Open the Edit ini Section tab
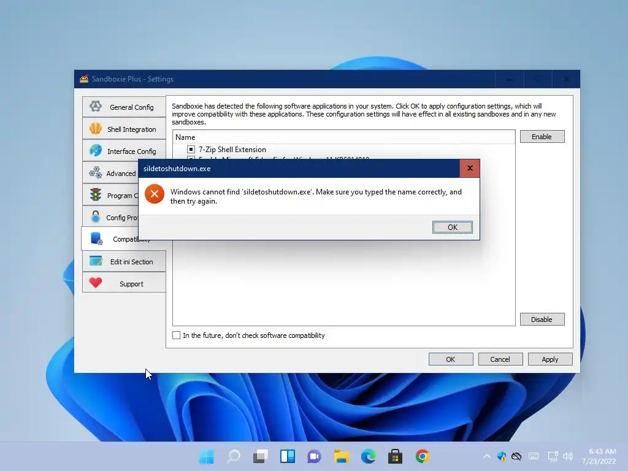The width and height of the screenshot is (628, 471). click(x=124, y=261)
